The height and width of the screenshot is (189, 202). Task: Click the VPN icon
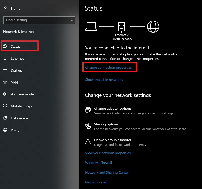point(5,82)
